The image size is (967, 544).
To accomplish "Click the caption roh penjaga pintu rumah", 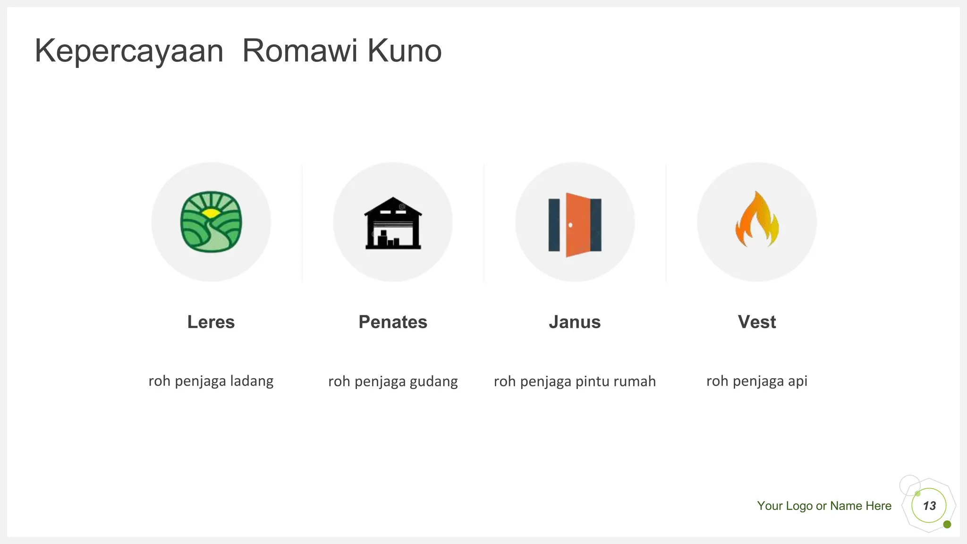I will click(575, 381).
